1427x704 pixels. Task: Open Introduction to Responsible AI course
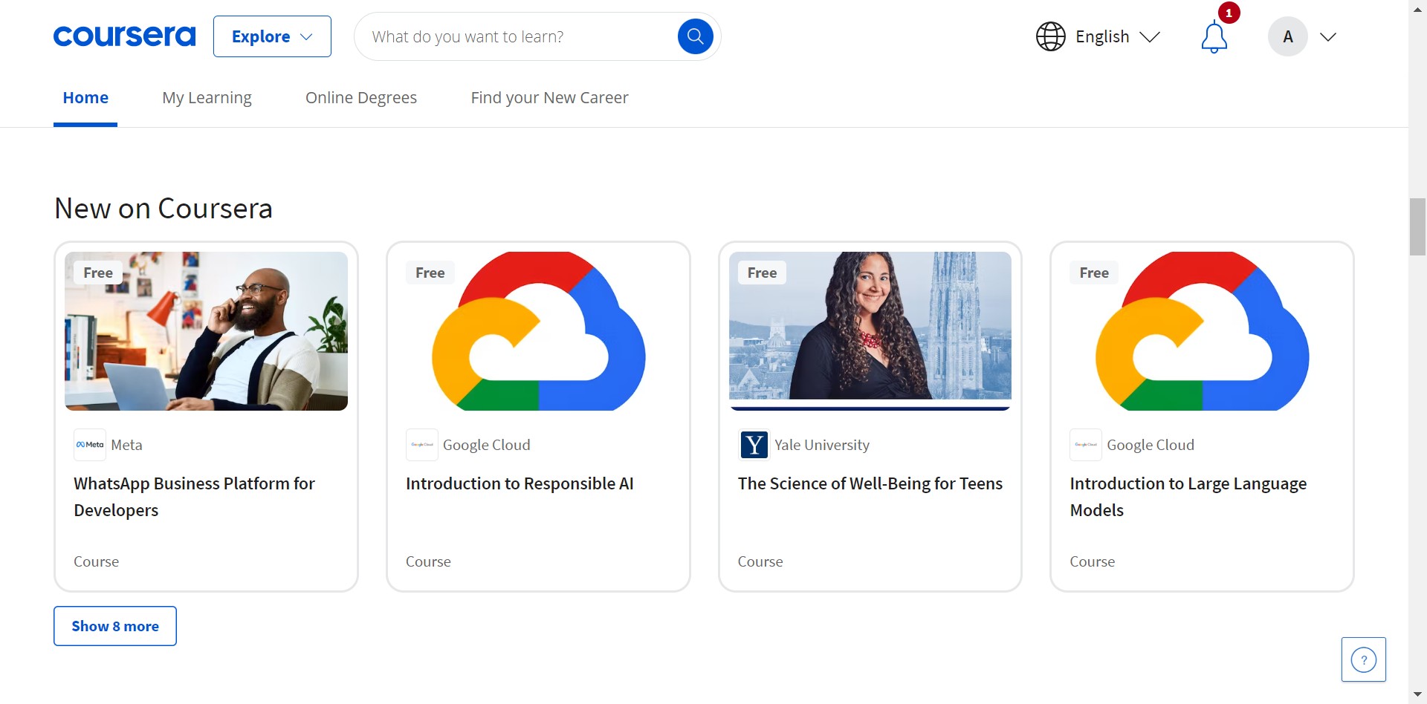(520, 483)
